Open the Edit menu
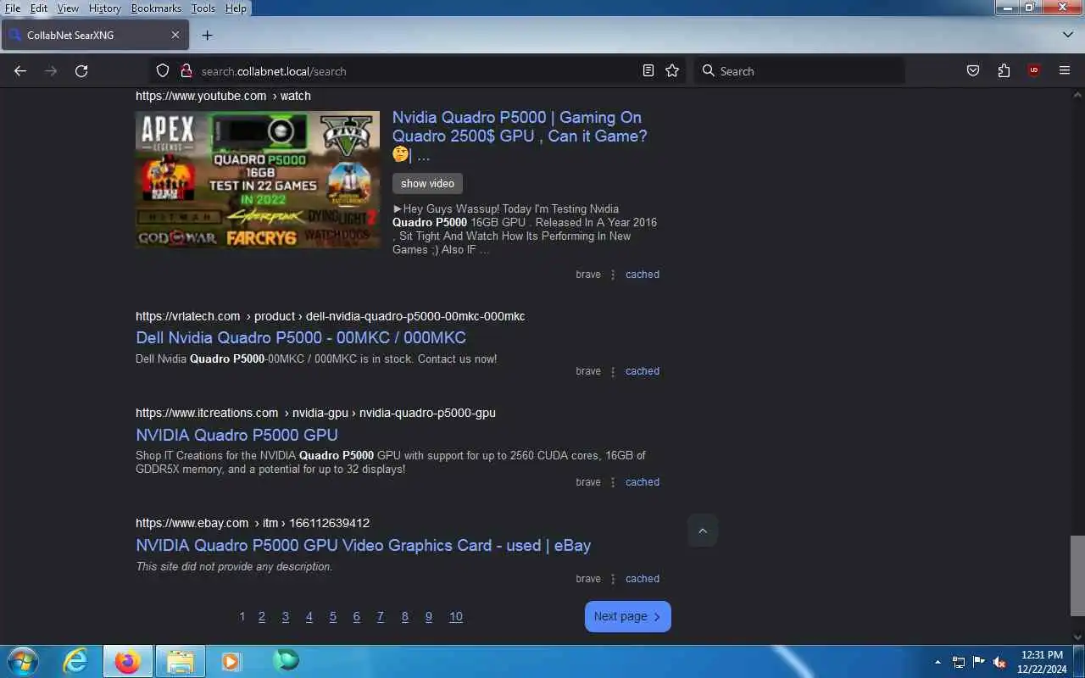 tap(39, 8)
